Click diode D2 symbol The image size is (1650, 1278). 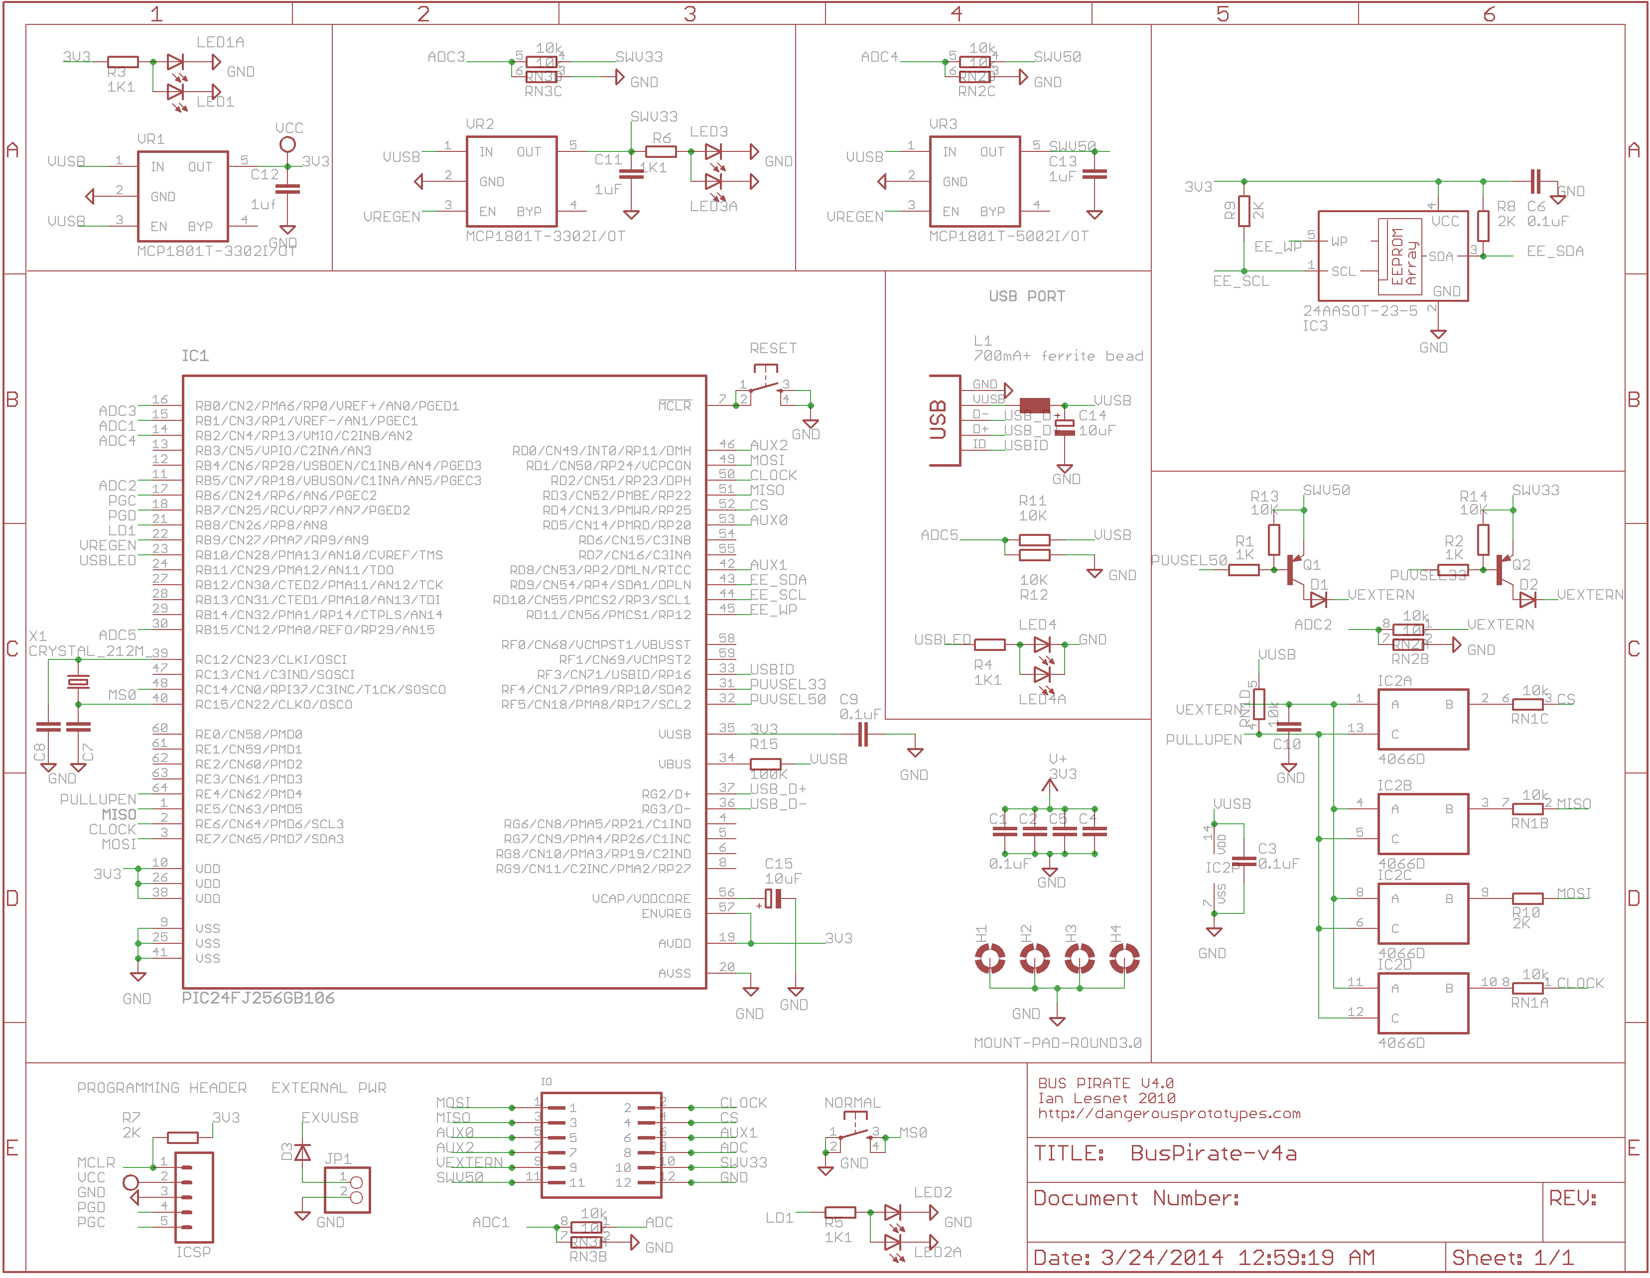pos(1527,600)
